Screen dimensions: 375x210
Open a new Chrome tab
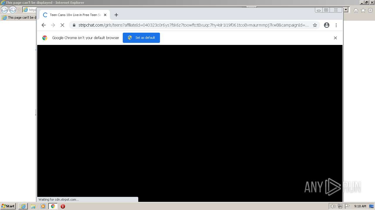tap(116, 15)
